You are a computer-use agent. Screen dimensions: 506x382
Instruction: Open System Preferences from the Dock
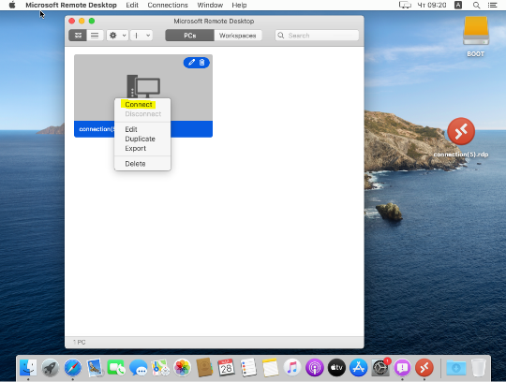tap(380, 368)
